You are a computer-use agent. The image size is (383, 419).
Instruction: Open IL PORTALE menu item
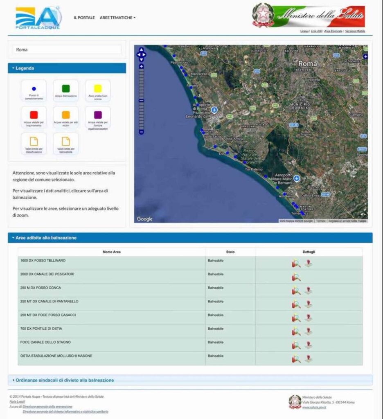84,18
